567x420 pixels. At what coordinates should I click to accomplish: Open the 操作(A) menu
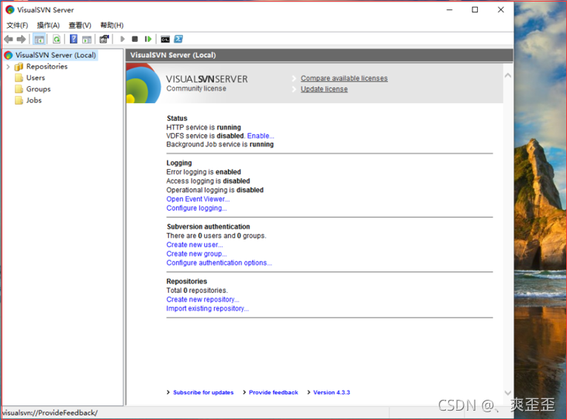(x=48, y=26)
